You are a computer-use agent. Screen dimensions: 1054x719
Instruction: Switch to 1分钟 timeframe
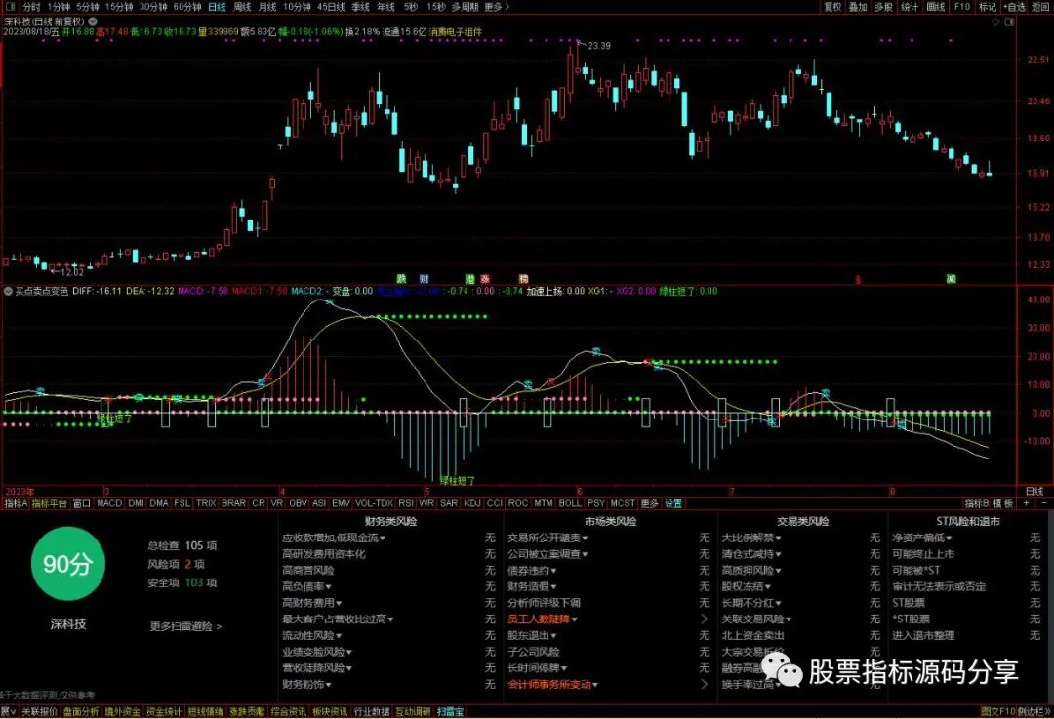(60, 6)
